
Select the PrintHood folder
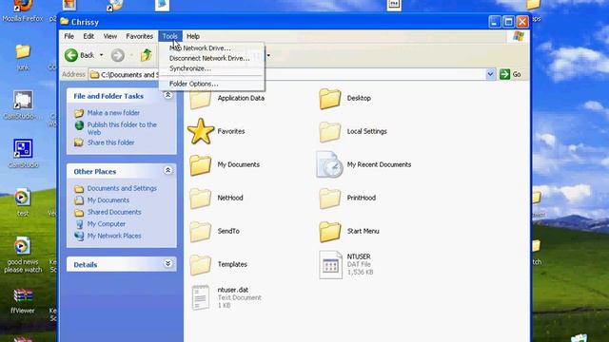click(x=330, y=199)
